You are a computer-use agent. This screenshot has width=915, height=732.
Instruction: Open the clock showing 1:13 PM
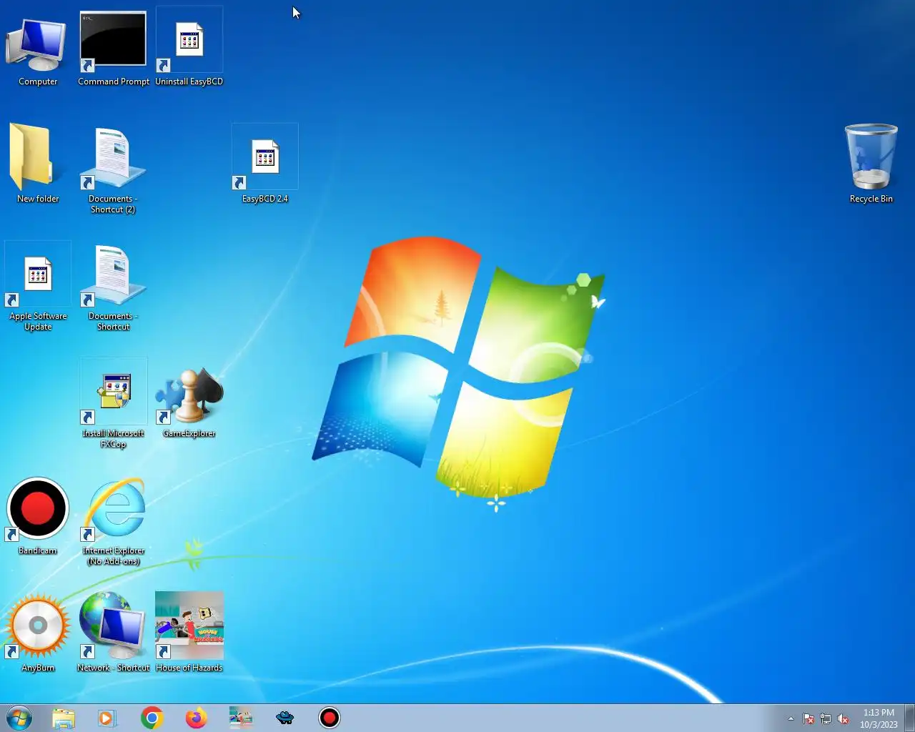pos(879,718)
